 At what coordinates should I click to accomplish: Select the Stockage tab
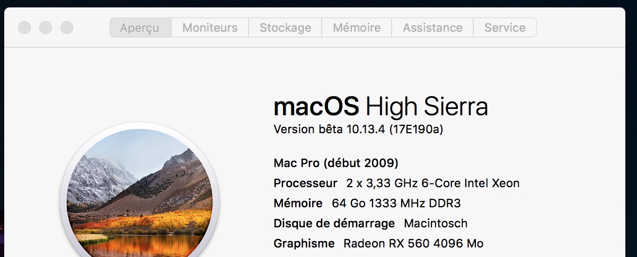point(285,28)
